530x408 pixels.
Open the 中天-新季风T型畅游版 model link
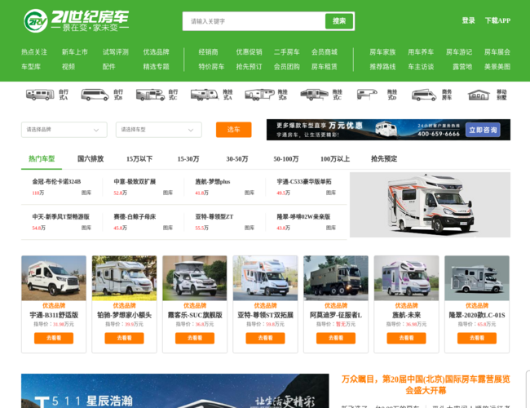click(x=61, y=216)
